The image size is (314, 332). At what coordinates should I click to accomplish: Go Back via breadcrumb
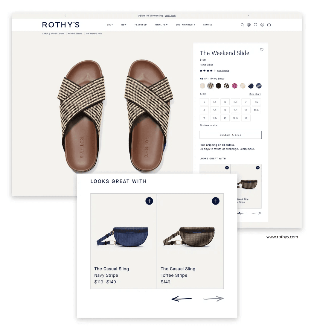(45, 34)
